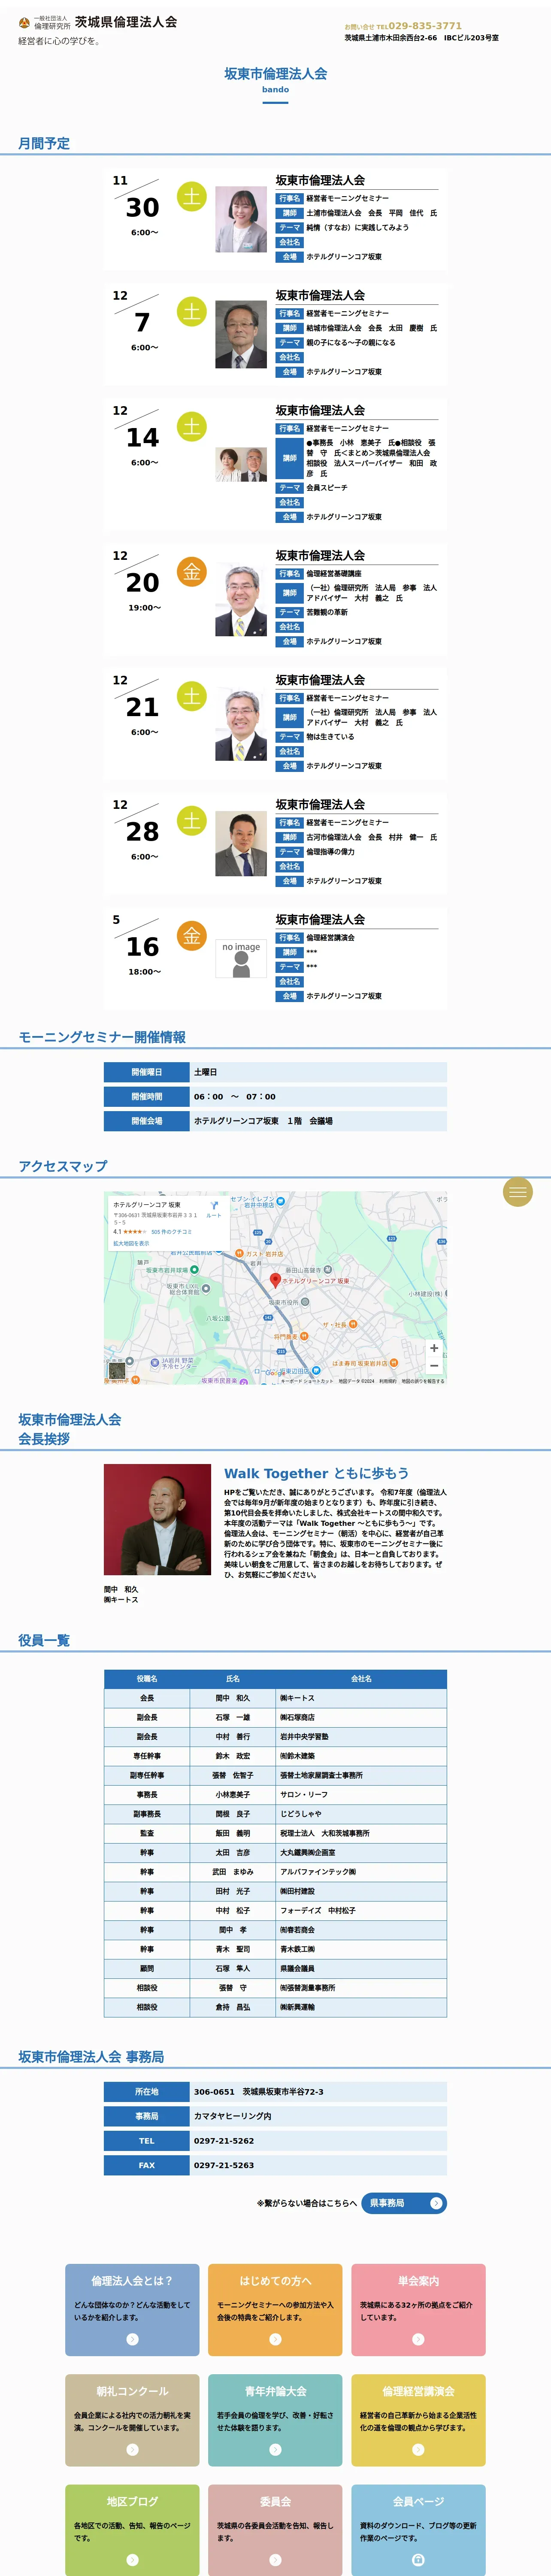551x2576 pixels.
Task: Click the 地図の誤りを報告する link on map
Action: [423, 1381]
